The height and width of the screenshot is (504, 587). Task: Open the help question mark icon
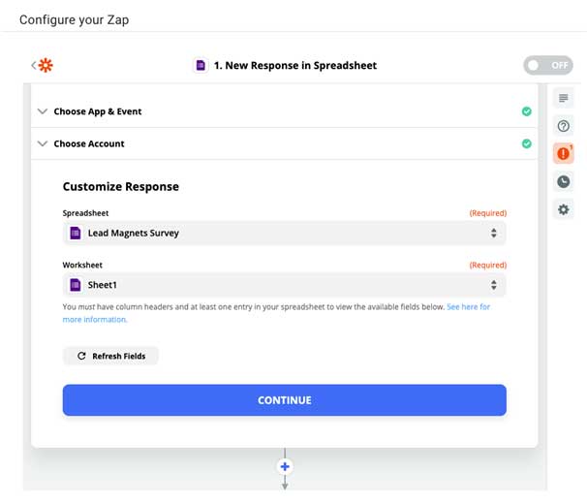[x=563, y=126]
